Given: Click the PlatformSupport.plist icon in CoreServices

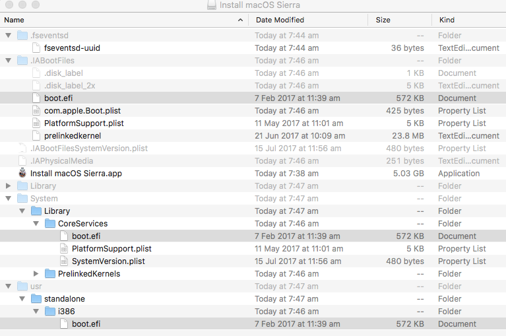Looking at the screenshot, I should (x=64, y=249).
